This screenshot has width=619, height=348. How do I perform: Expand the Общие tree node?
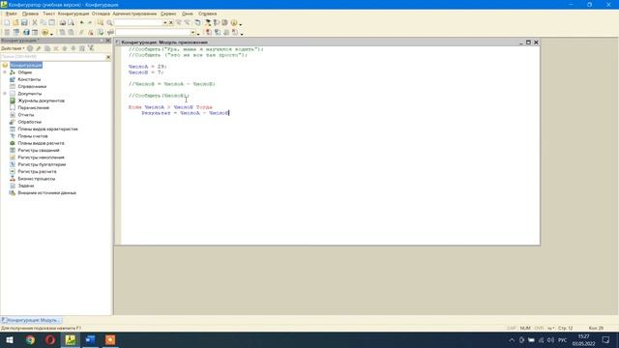[5, 72]
